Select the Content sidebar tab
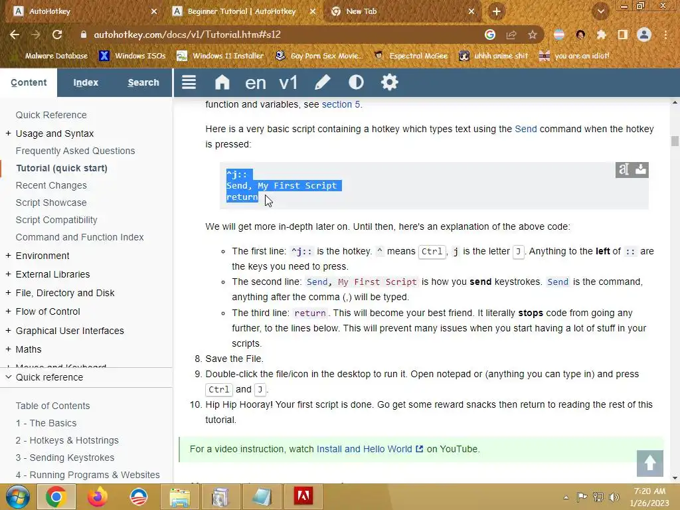The image size is (680, 510). tap(29, 82)
